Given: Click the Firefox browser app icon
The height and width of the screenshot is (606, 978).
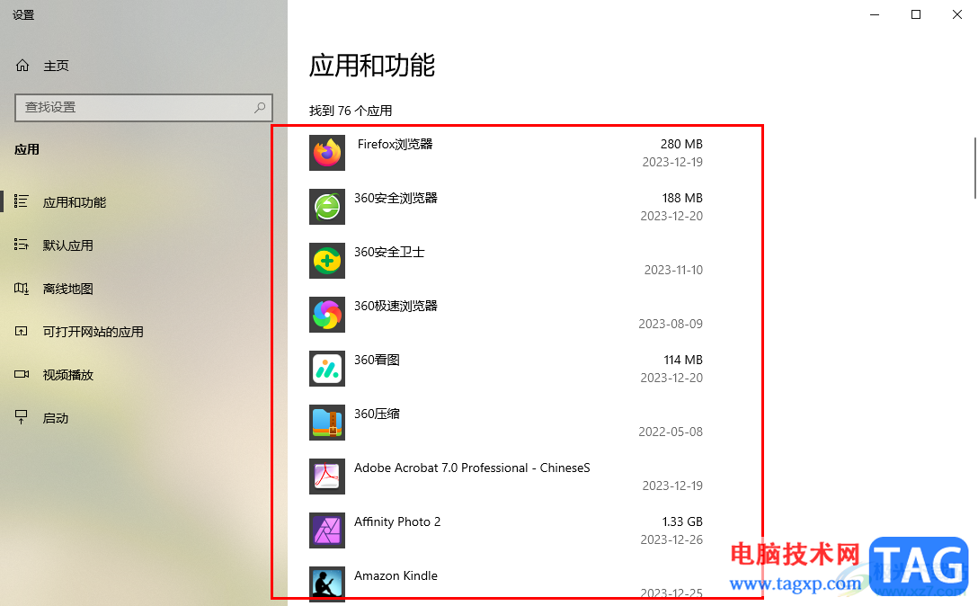Looking at the screenshot, I should (327, 153).
